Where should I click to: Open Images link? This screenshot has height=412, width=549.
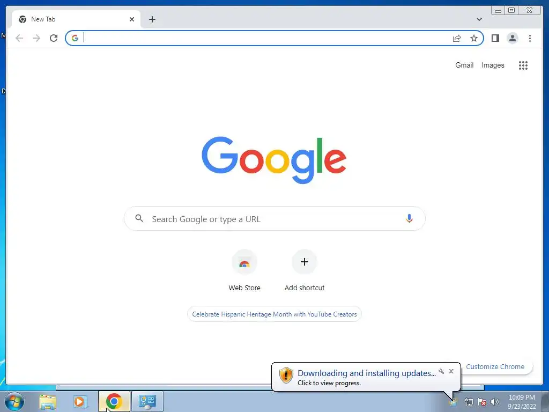pyautogui.click(x=493, y=65)
